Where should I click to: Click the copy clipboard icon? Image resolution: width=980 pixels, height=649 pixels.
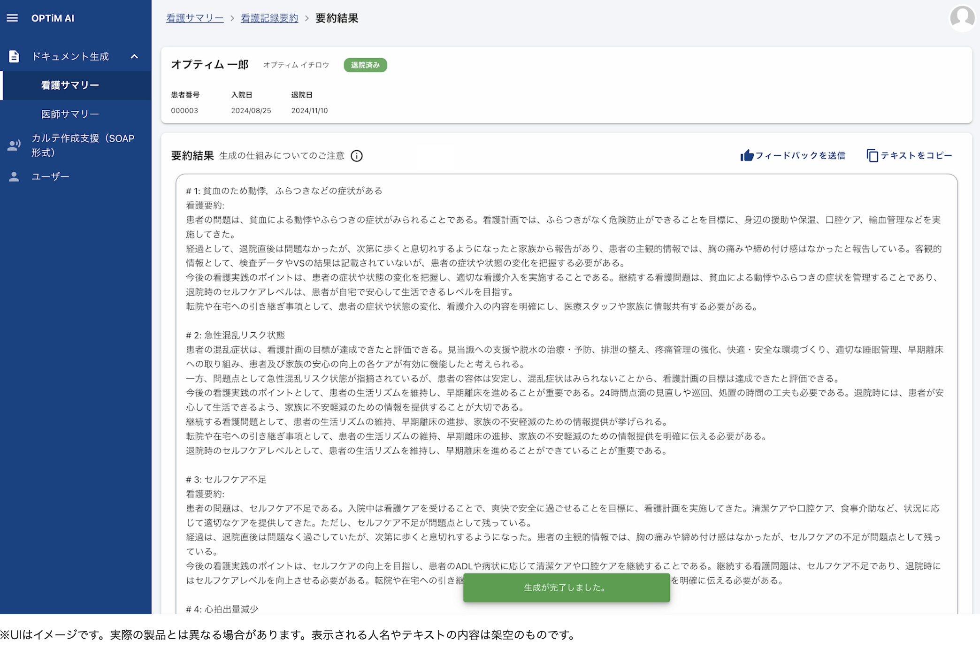[872, 155]
